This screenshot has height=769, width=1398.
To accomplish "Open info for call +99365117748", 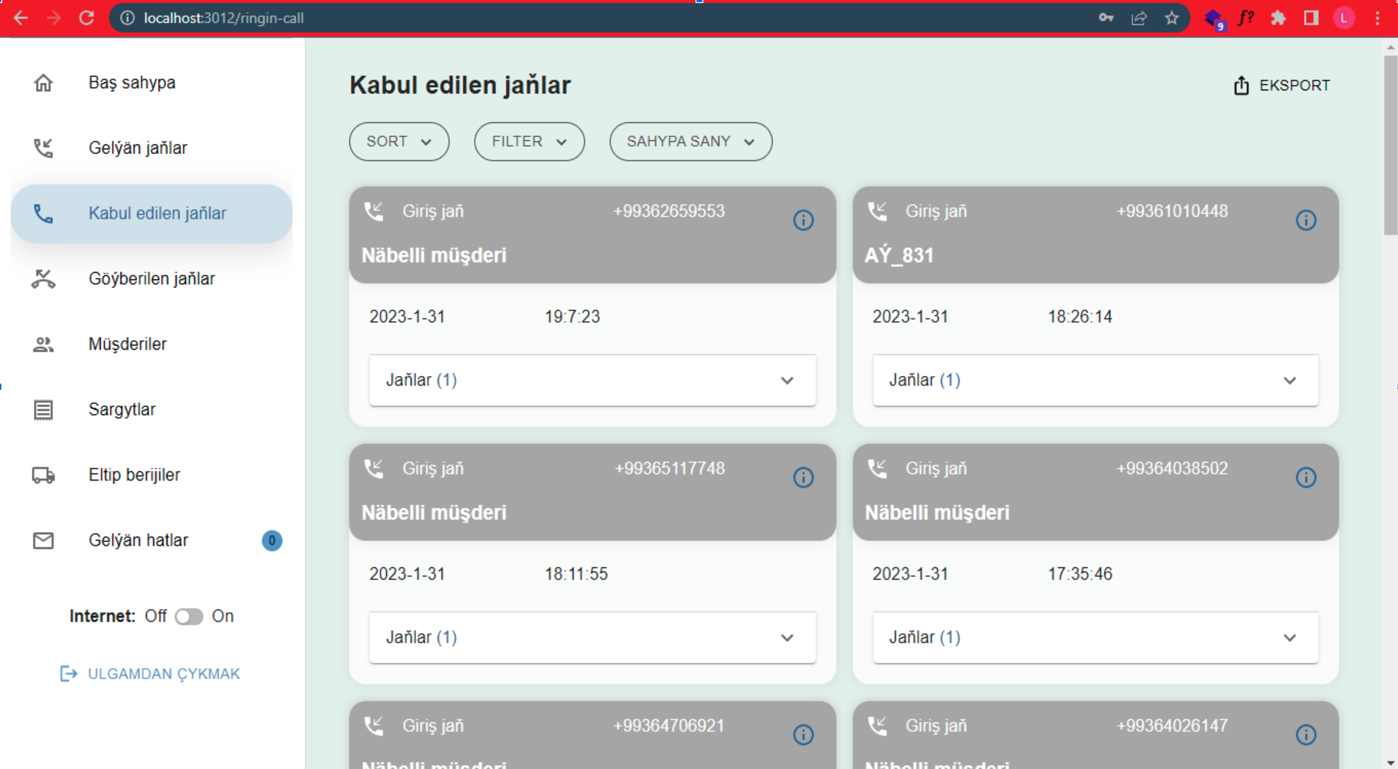I will coord(803,478).
